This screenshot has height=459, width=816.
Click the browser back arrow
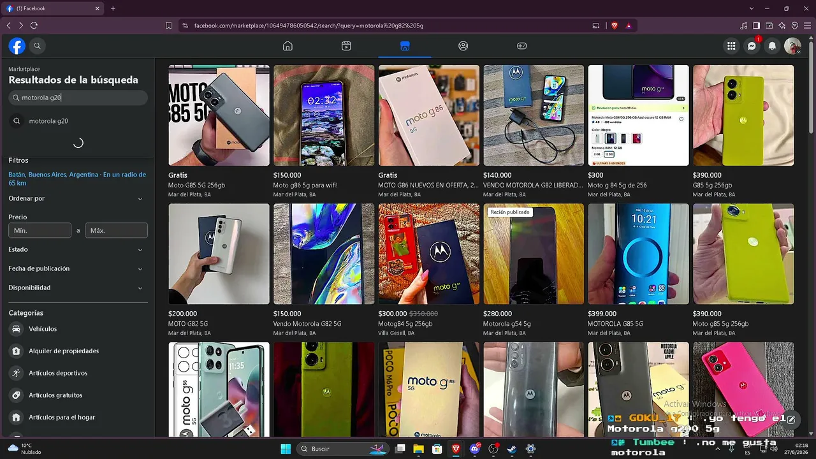point(8,25)
